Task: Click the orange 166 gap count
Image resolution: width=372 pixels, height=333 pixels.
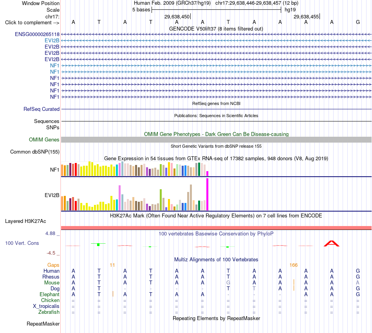Action: pos(293,265)
